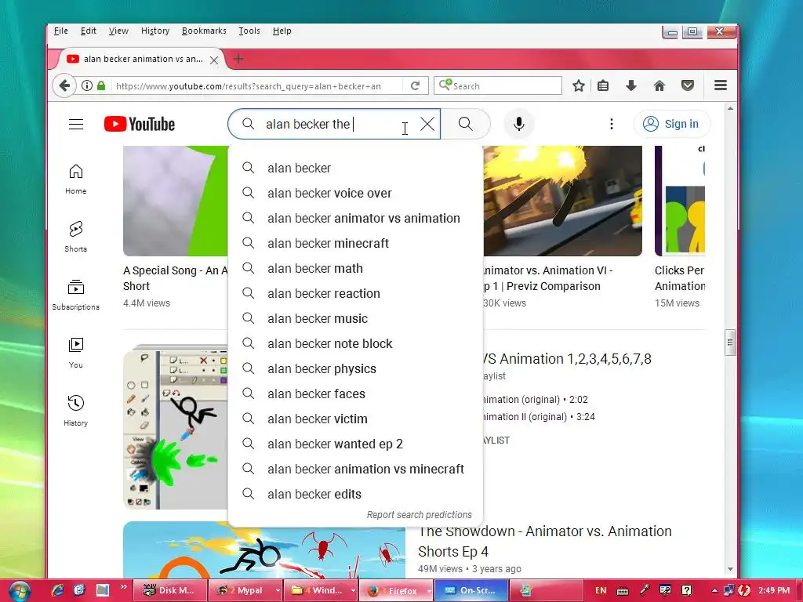Open the Bookmarks menu
This screenshot has height=602, width=803.
[204, 31]
